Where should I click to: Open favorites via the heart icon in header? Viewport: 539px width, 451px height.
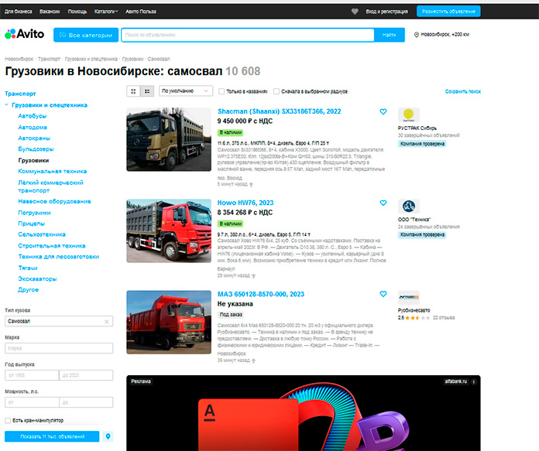point(355,12)
